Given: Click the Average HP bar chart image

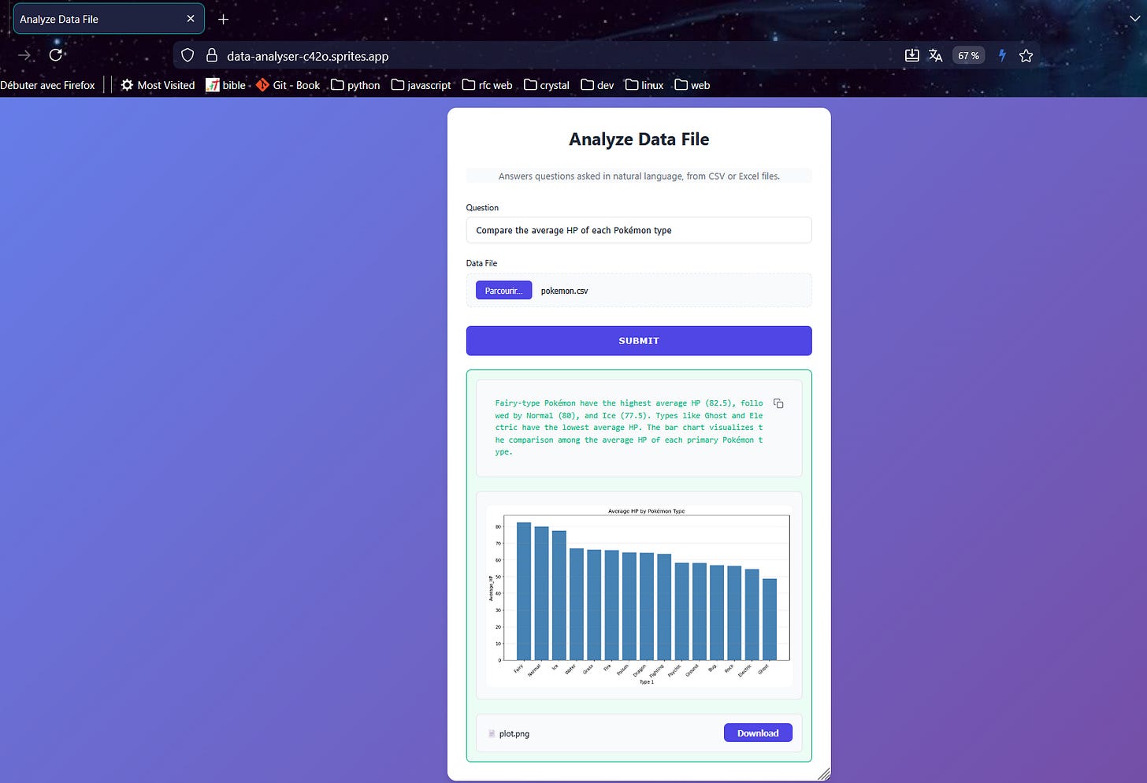Looking at the screenshot, I should pyautogui.click(x=639, y=596).
